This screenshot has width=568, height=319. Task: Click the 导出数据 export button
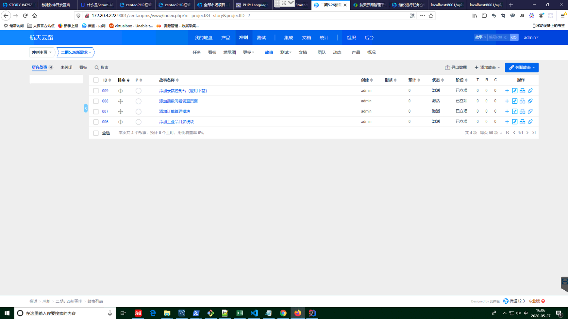(456, 68)
